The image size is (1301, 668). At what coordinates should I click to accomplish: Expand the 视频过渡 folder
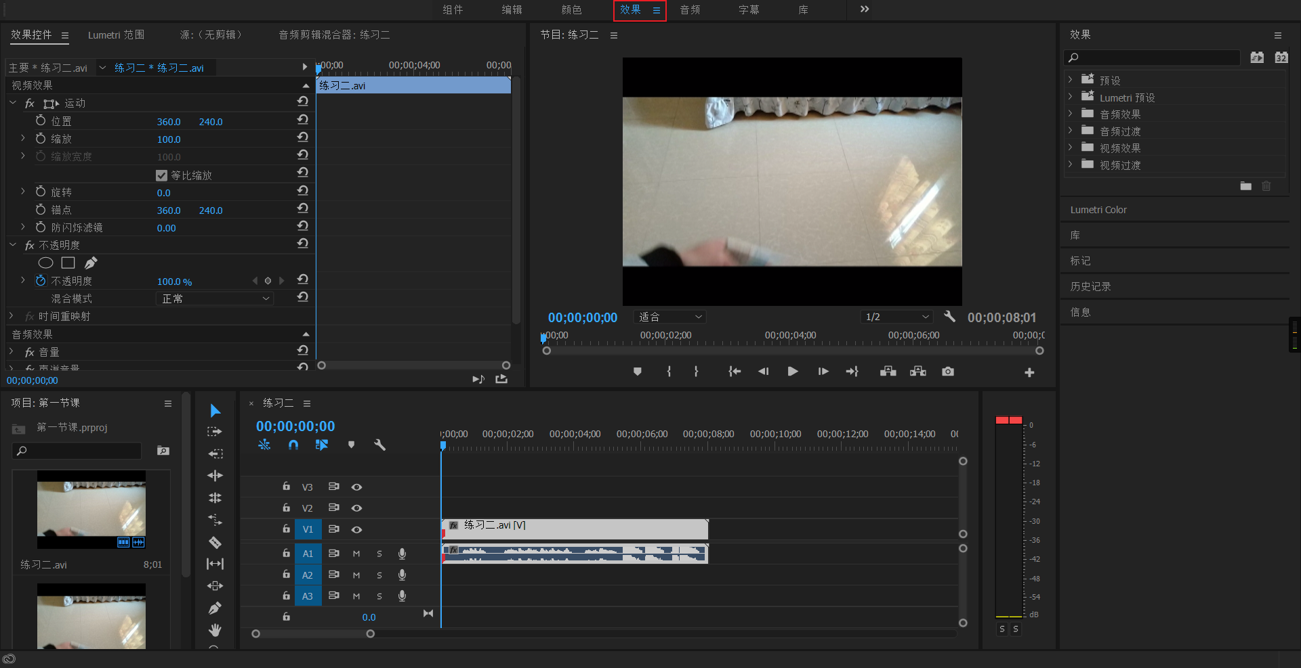coord(1070,164)
